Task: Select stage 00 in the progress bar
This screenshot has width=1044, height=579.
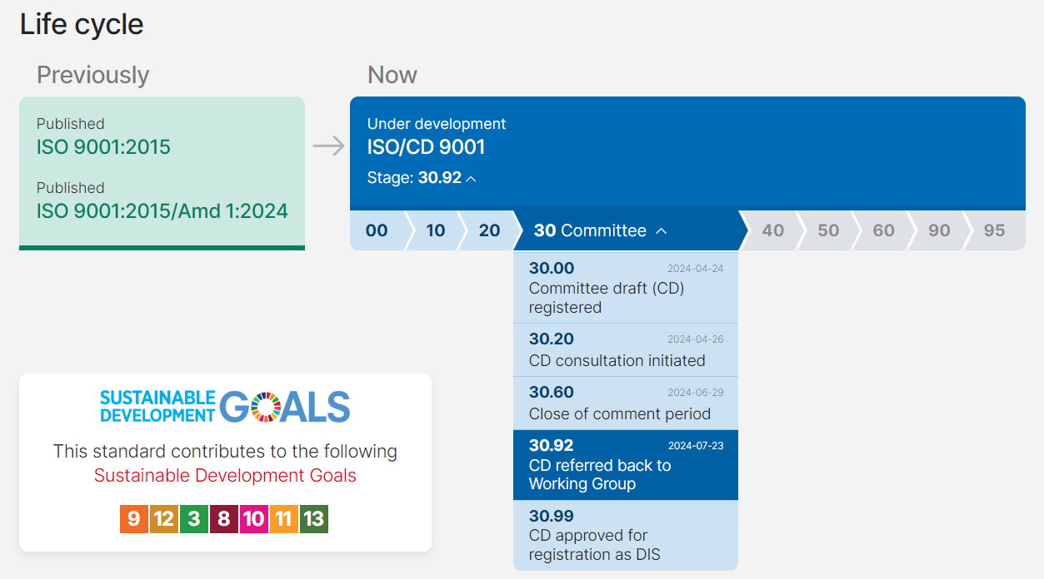Action: coord(377,230)
